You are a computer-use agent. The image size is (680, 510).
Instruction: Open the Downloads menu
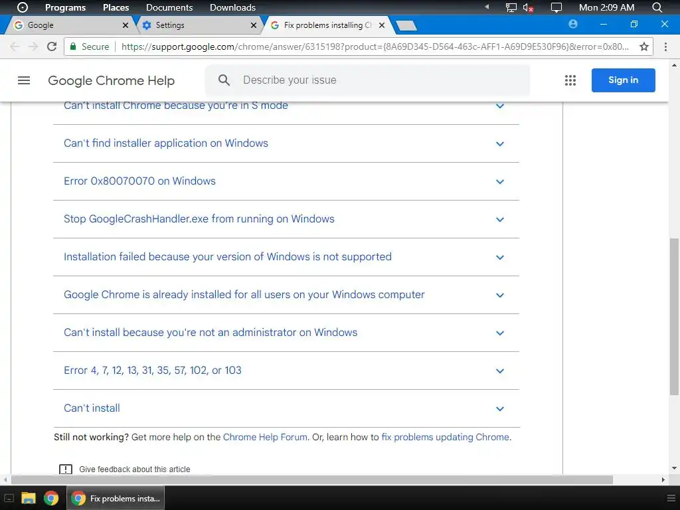pyautogui.click(x=232, y=7)
